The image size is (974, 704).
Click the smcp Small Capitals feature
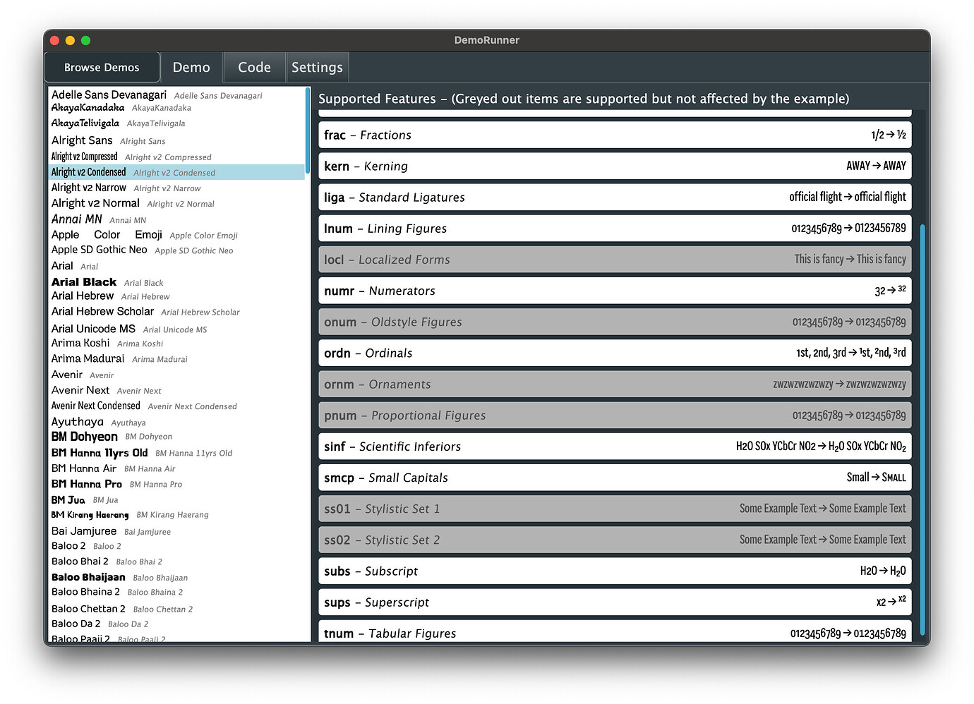pyautogui.click(x=614, y=478)
